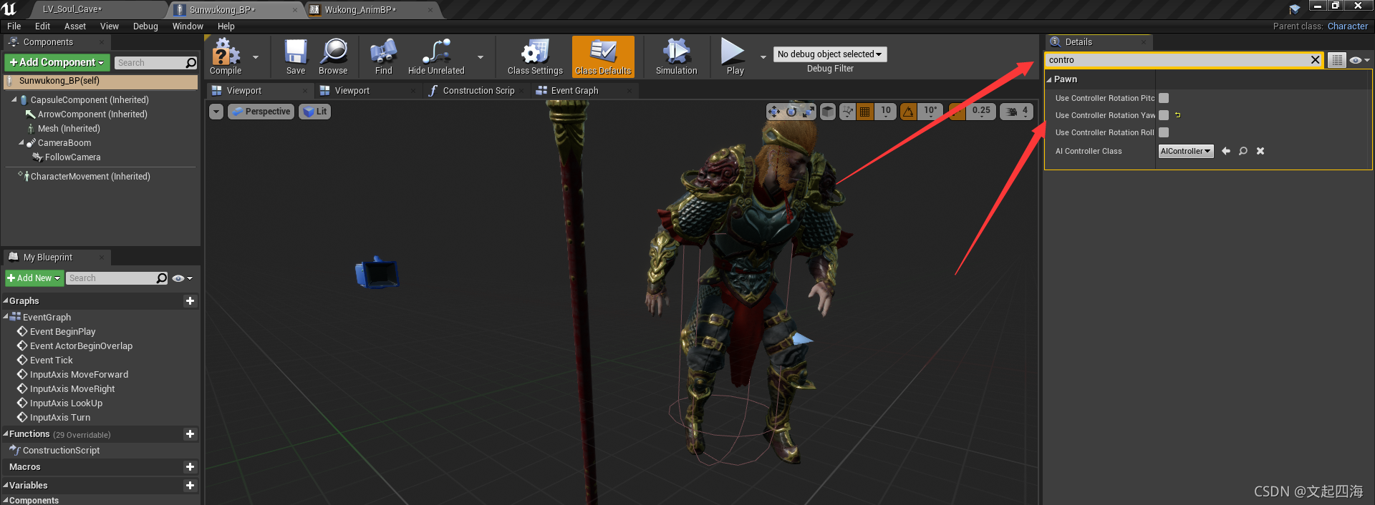1375x505 pixels.
Task: Select the rotate gizmo in viewport toolbar
Action: (791, 112)
